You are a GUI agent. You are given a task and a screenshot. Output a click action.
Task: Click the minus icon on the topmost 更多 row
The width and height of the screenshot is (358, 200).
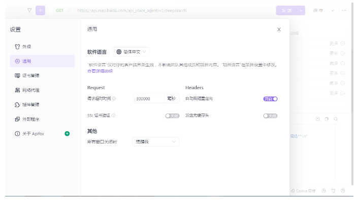[343, 43]
